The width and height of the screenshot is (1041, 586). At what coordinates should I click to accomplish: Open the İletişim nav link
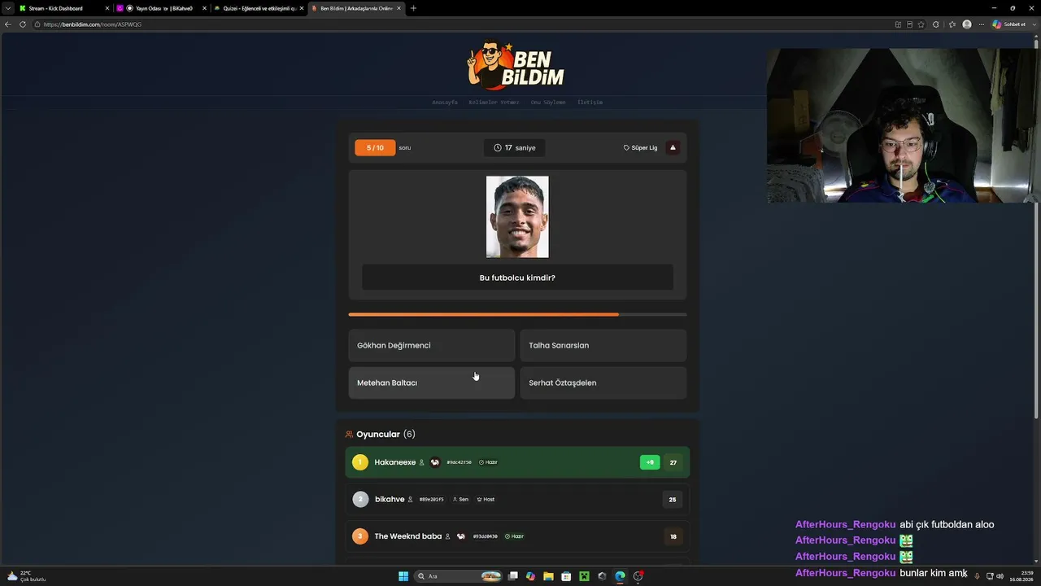pos(590,103)
